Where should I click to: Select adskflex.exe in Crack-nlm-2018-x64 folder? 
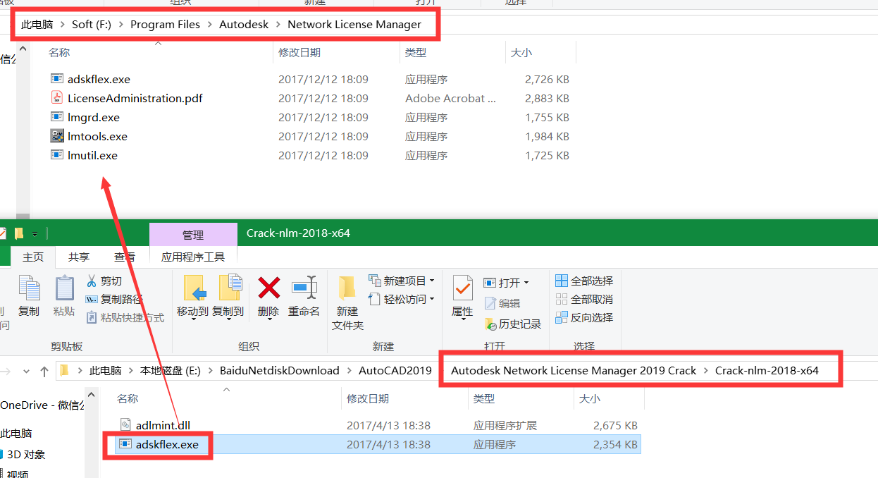click(379, 444)
